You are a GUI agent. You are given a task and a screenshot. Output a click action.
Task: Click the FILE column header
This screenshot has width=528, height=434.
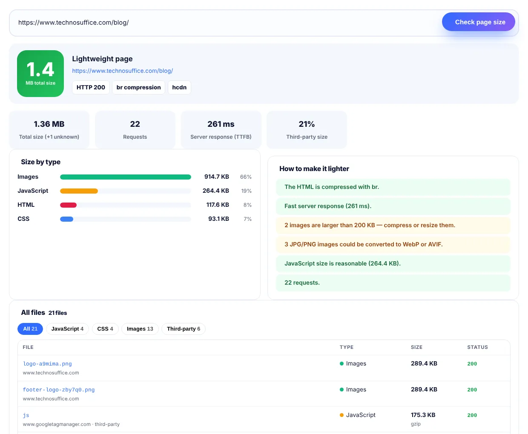click(x=28, y=347)
